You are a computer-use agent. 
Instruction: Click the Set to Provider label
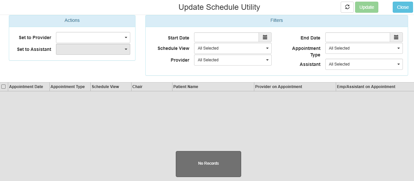35,38
